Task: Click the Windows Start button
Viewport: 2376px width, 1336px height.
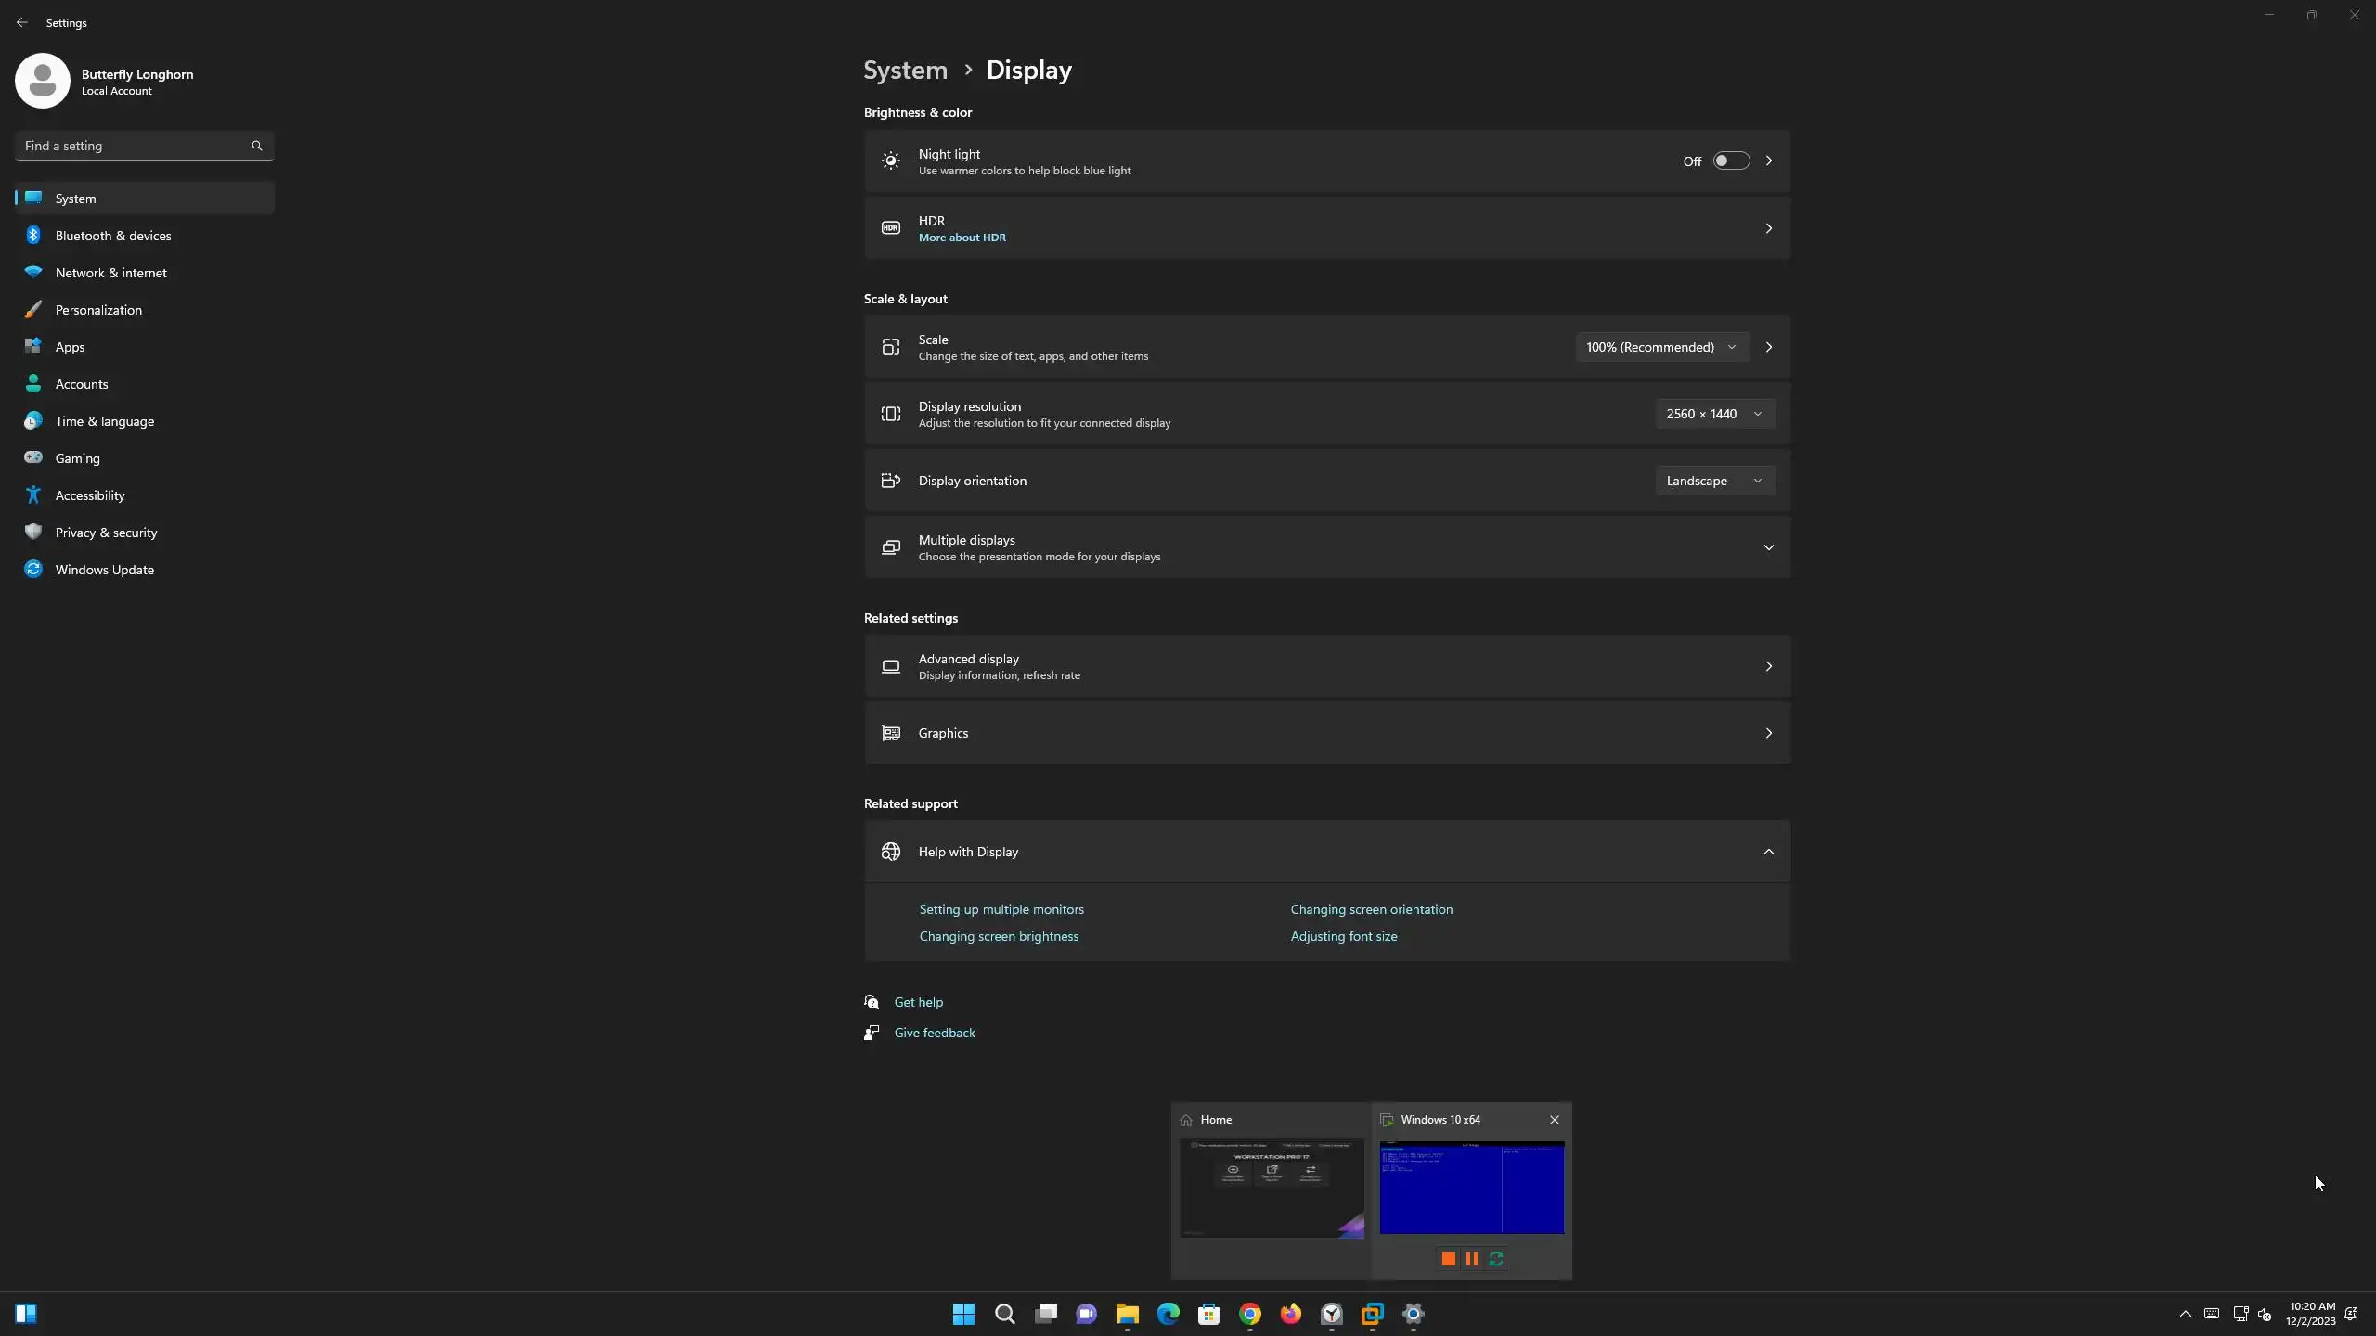Action: (963, 1314)
